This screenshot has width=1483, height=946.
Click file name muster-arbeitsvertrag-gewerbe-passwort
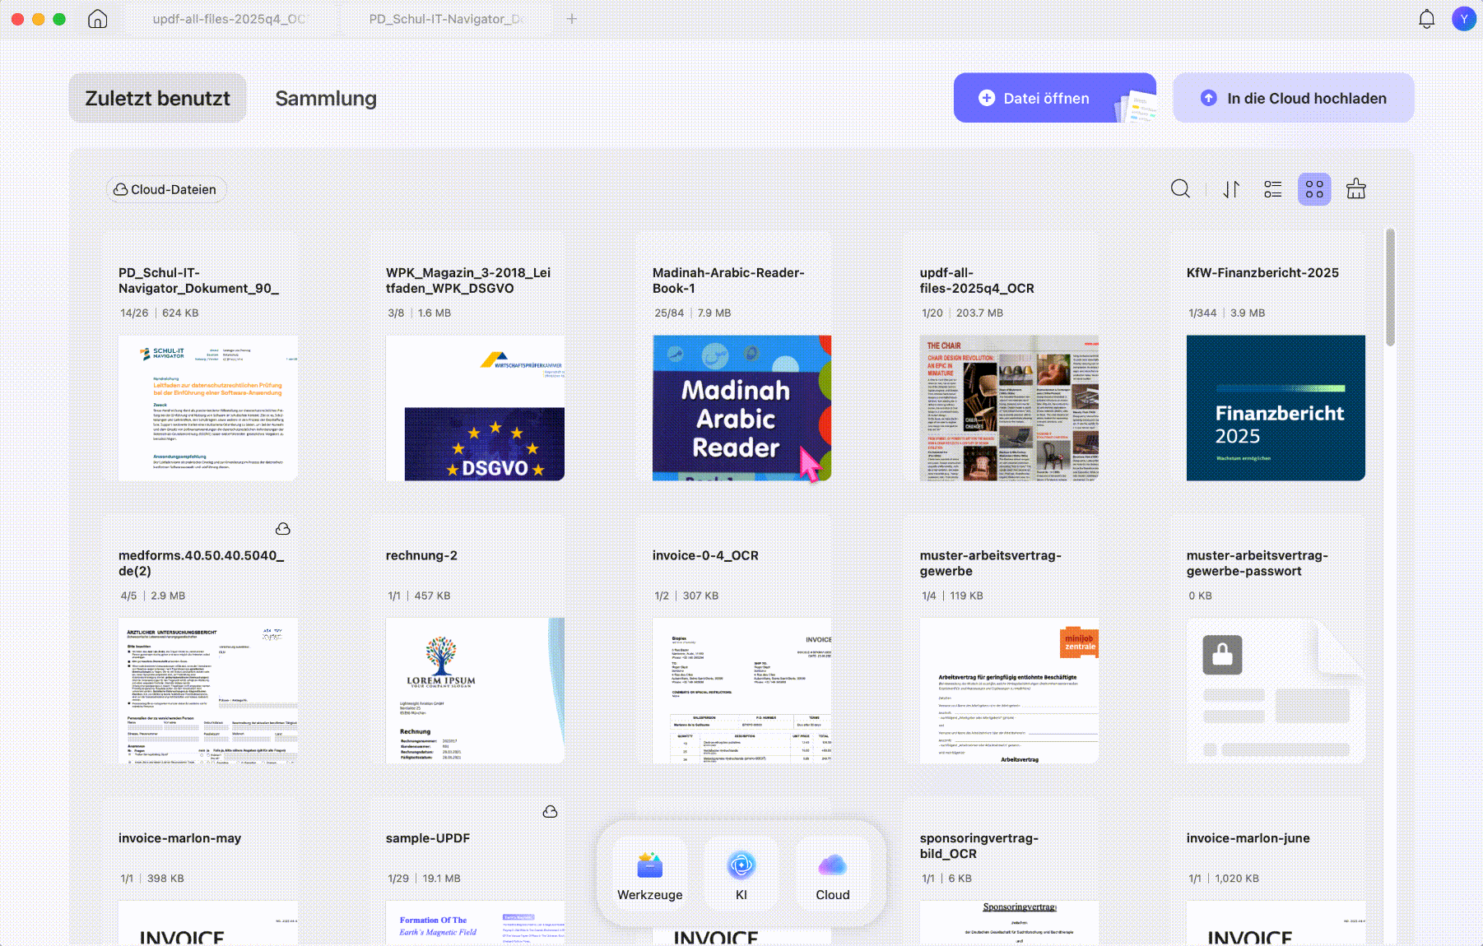(x=1257, y=563)
